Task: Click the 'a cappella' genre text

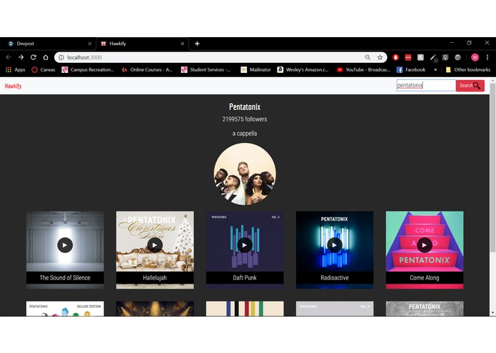Action: [245, 134]
